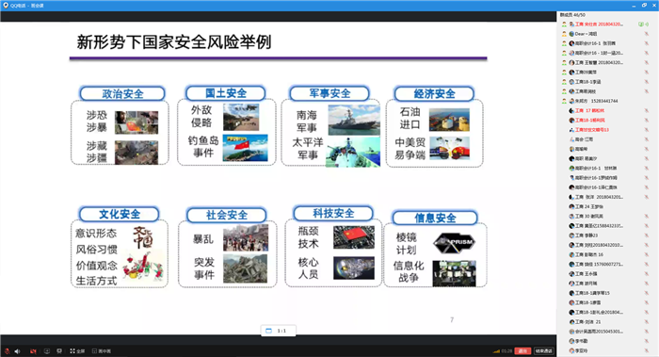Screen dimensions: 659x357
Task: Click the red button next to call timer
Action: [522, 350]
